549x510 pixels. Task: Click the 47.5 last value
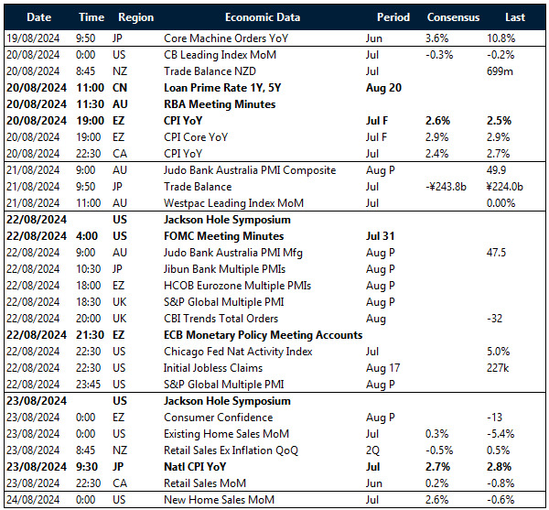tap(496, 252)
